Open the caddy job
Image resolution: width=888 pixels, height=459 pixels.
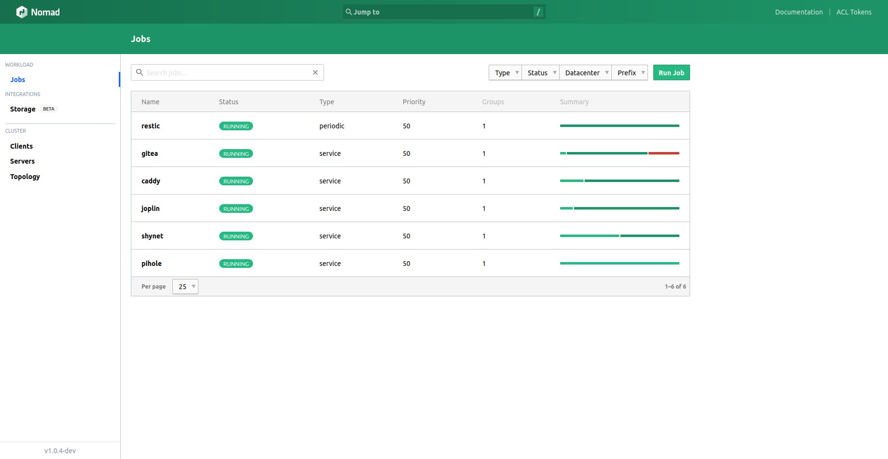pos(151,181)
